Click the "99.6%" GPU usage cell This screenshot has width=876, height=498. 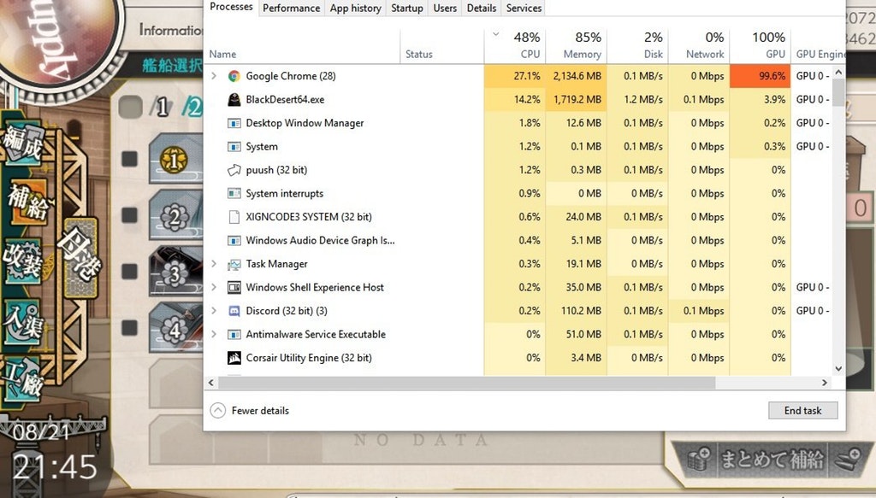[x=761, y=76]
